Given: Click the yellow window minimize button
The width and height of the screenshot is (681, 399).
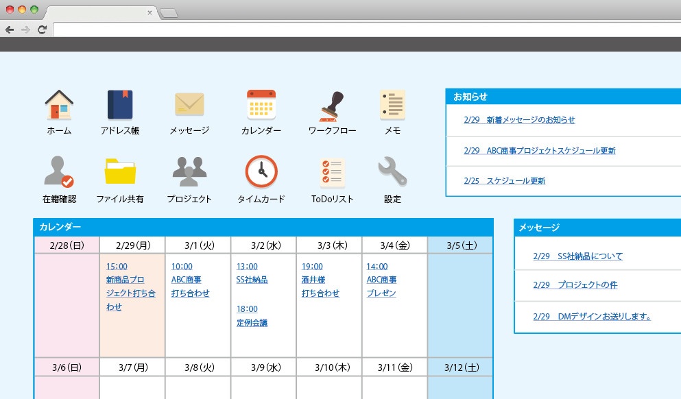Looking at the screenshot, I should coord(22,10).
